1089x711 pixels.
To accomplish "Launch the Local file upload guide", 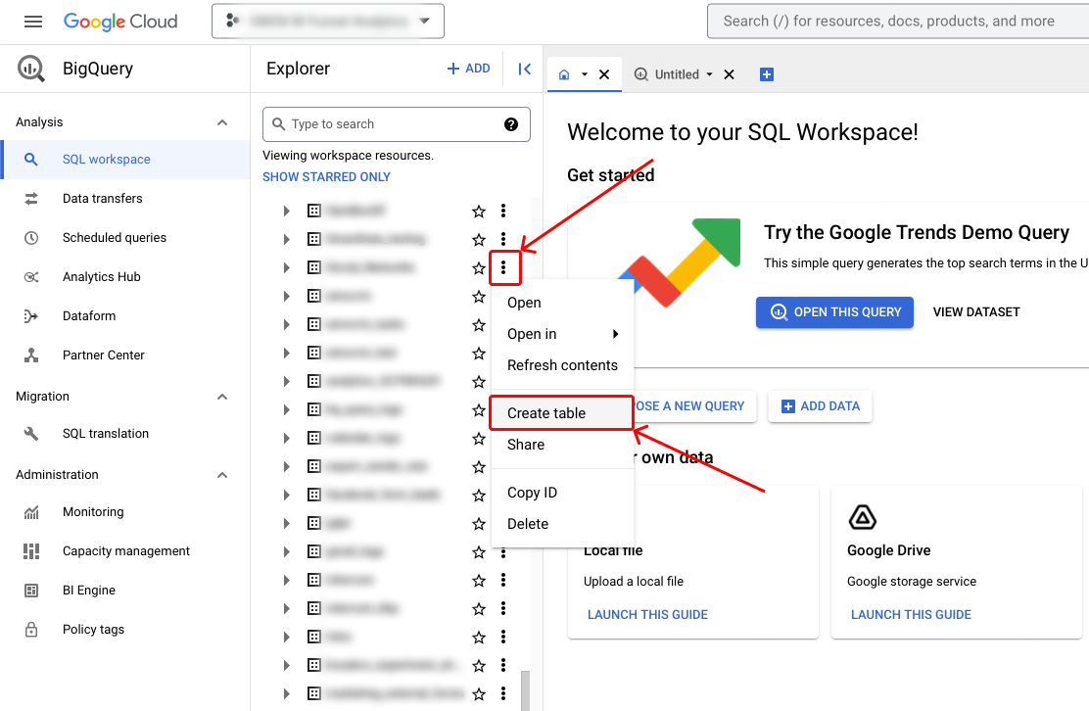I will [x=647, y=614].
